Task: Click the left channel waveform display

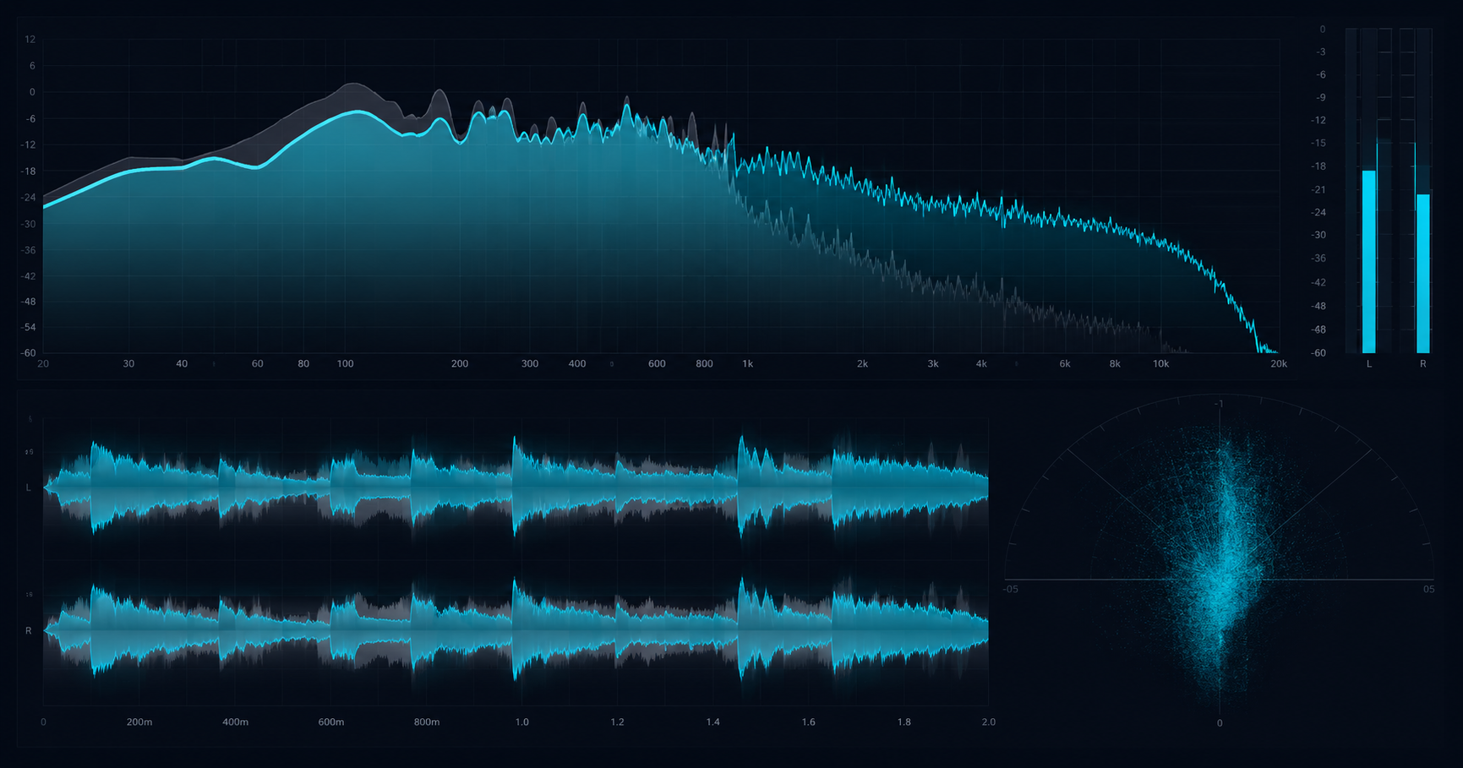Action: click(x=516, y=487)
